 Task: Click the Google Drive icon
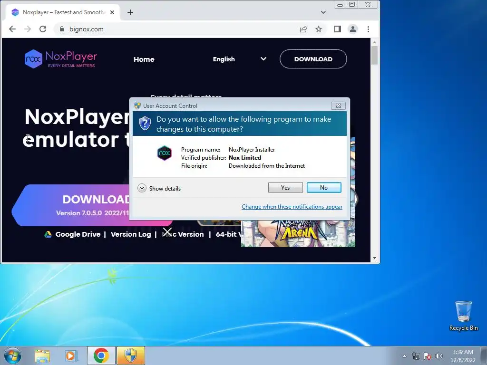(x=48, y=234)
